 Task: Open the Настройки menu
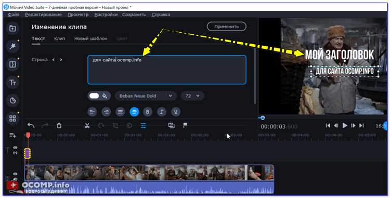(106, 15)
